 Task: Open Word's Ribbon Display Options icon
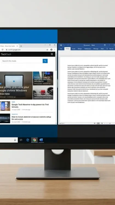(105, 45)
